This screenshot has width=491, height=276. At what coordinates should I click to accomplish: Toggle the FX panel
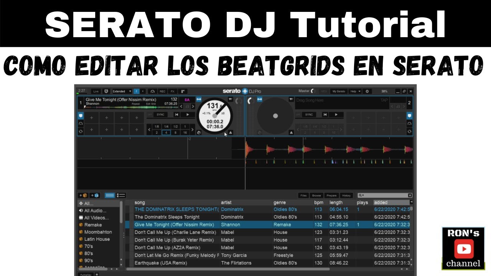coord(173,91)
